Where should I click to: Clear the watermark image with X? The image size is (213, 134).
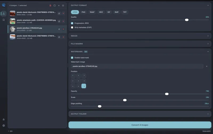point(207,66)
